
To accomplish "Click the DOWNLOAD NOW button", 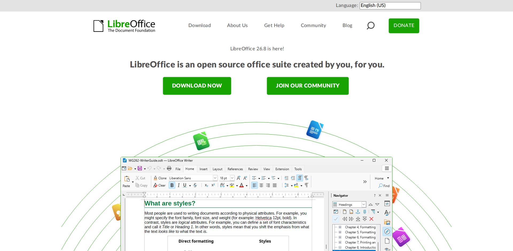I will click(x=197, y=86).
